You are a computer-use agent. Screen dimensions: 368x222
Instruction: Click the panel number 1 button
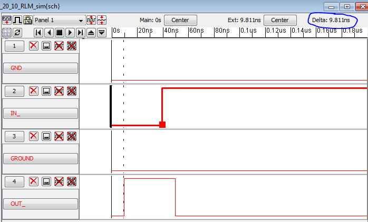(14, 46)
